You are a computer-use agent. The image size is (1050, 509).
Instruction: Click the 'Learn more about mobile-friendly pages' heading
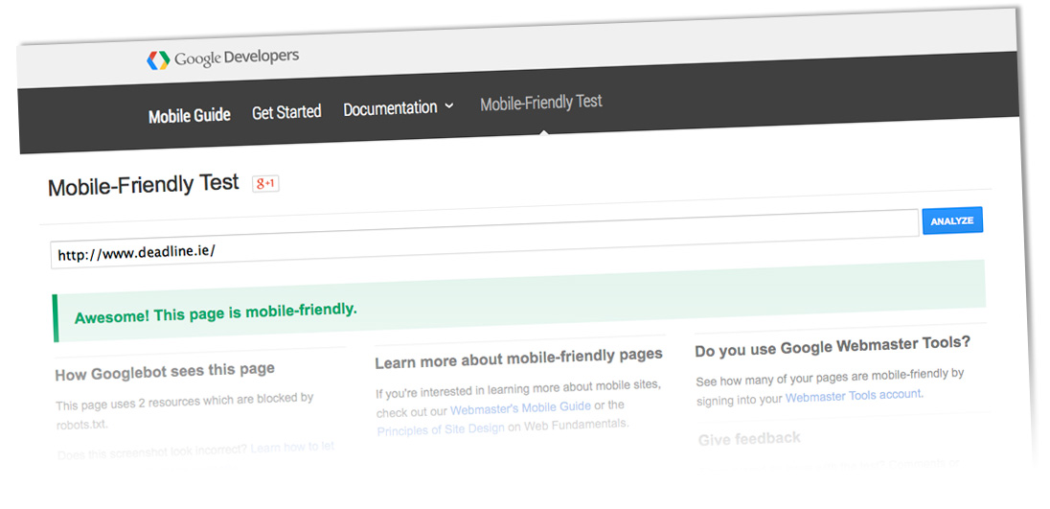click(x=519, y=359)
